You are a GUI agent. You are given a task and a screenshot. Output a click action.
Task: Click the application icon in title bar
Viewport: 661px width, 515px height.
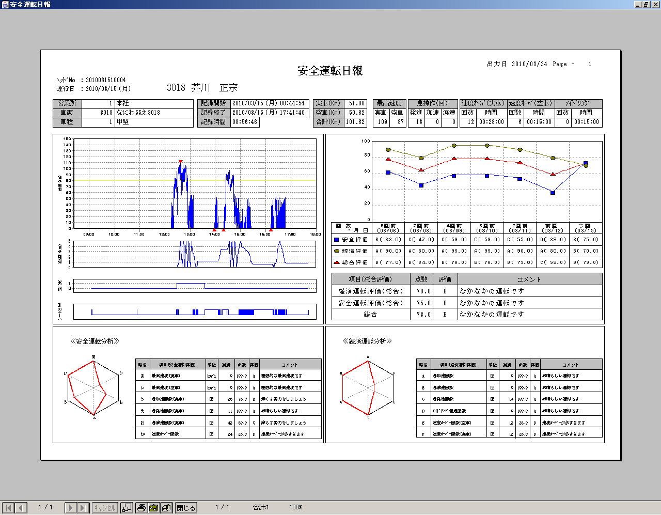[x=5, y=4]
